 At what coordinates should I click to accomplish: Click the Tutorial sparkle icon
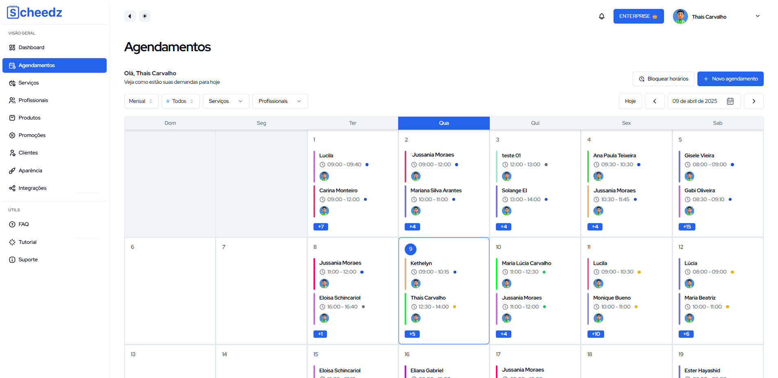coord(12,242)
